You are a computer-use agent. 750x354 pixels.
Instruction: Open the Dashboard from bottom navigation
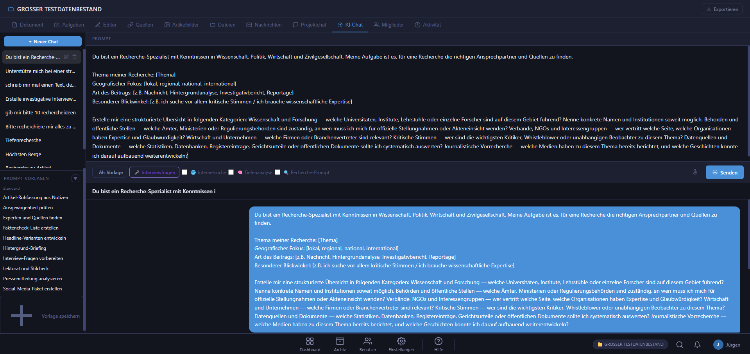click(310, 344)
